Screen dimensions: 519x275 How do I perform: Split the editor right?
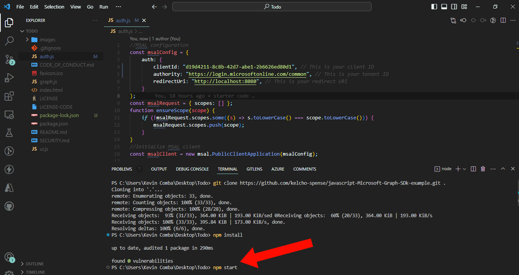pos(503,21)
